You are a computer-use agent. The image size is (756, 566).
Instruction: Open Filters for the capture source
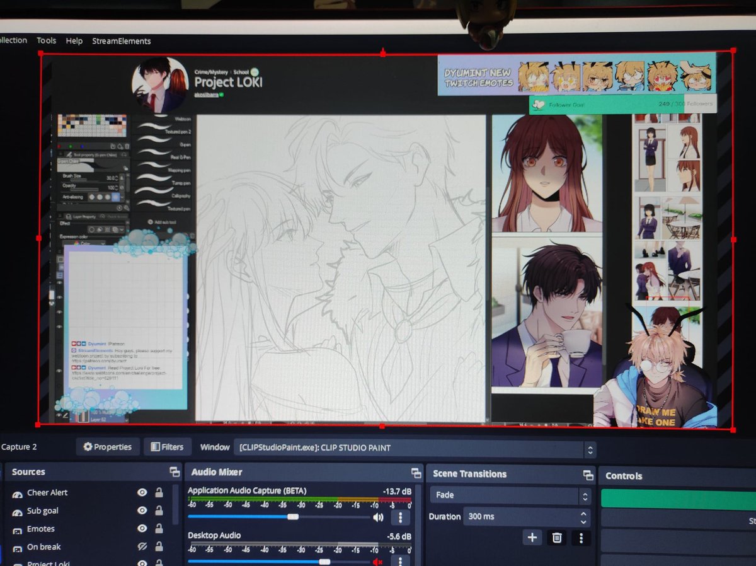168,446
